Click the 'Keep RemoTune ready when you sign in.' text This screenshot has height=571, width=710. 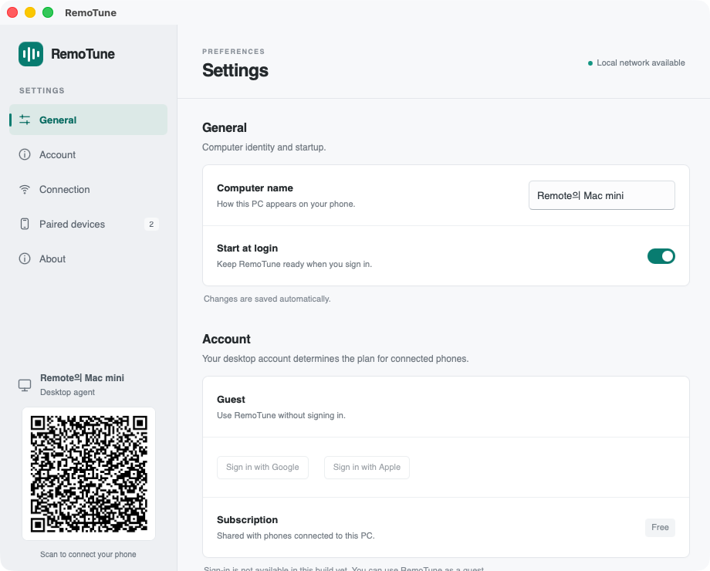[x=294, y=264]
